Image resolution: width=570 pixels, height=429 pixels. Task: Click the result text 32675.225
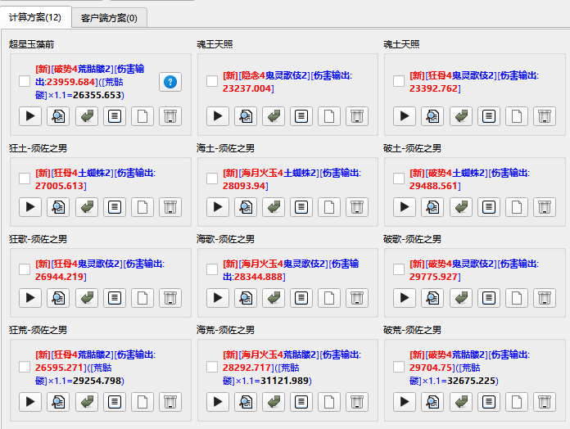(x=471, y=381)
